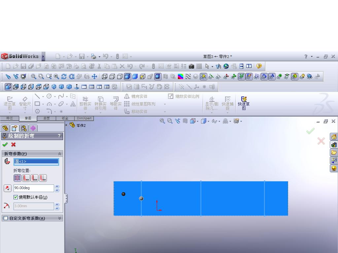
Task: Click 智能尺寸 smart dimension button
Action: (x=25, y=103)
